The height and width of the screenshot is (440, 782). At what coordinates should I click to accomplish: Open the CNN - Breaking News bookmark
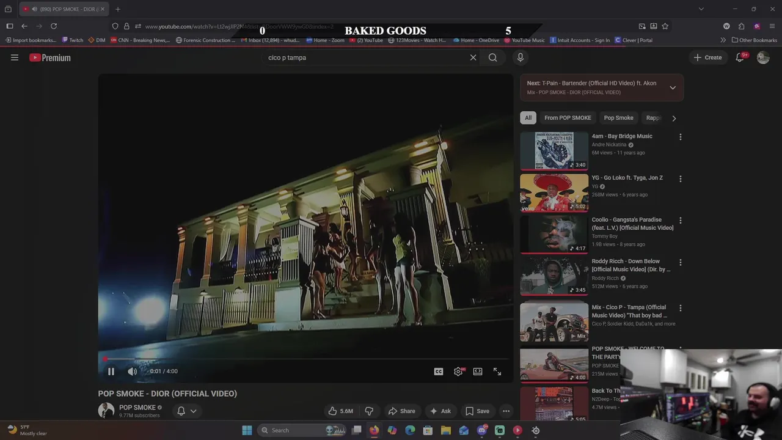140,40
